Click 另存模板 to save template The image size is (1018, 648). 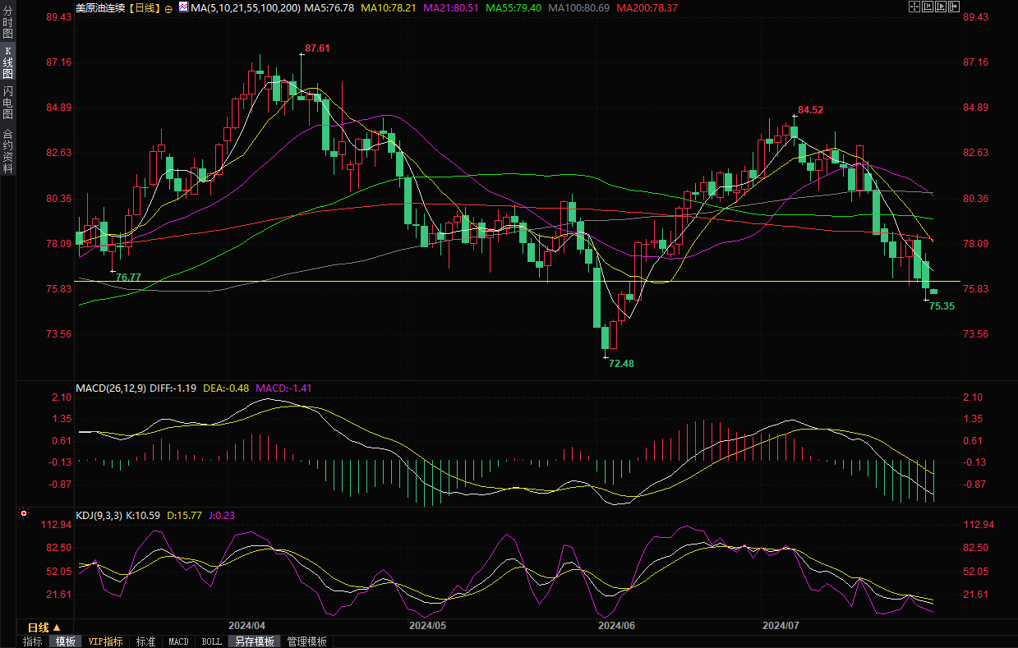[x=254, y=641]
